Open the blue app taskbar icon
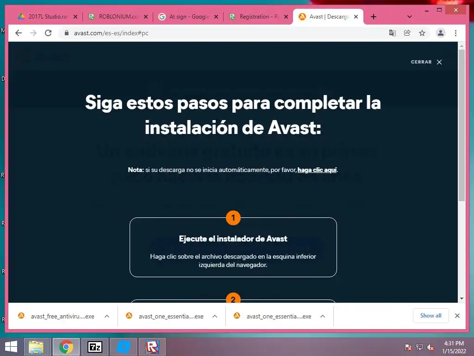Image resolution: width=474 pixels, height=356 pixels. (x=124, y=347)
